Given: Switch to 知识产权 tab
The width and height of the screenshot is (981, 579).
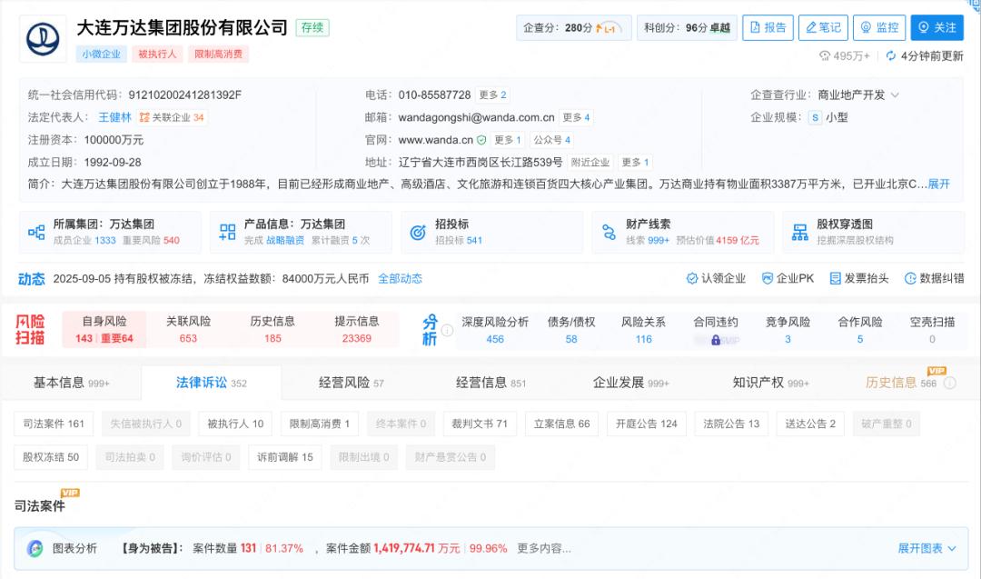Looking at the screenshot, I should click(770, 383).
